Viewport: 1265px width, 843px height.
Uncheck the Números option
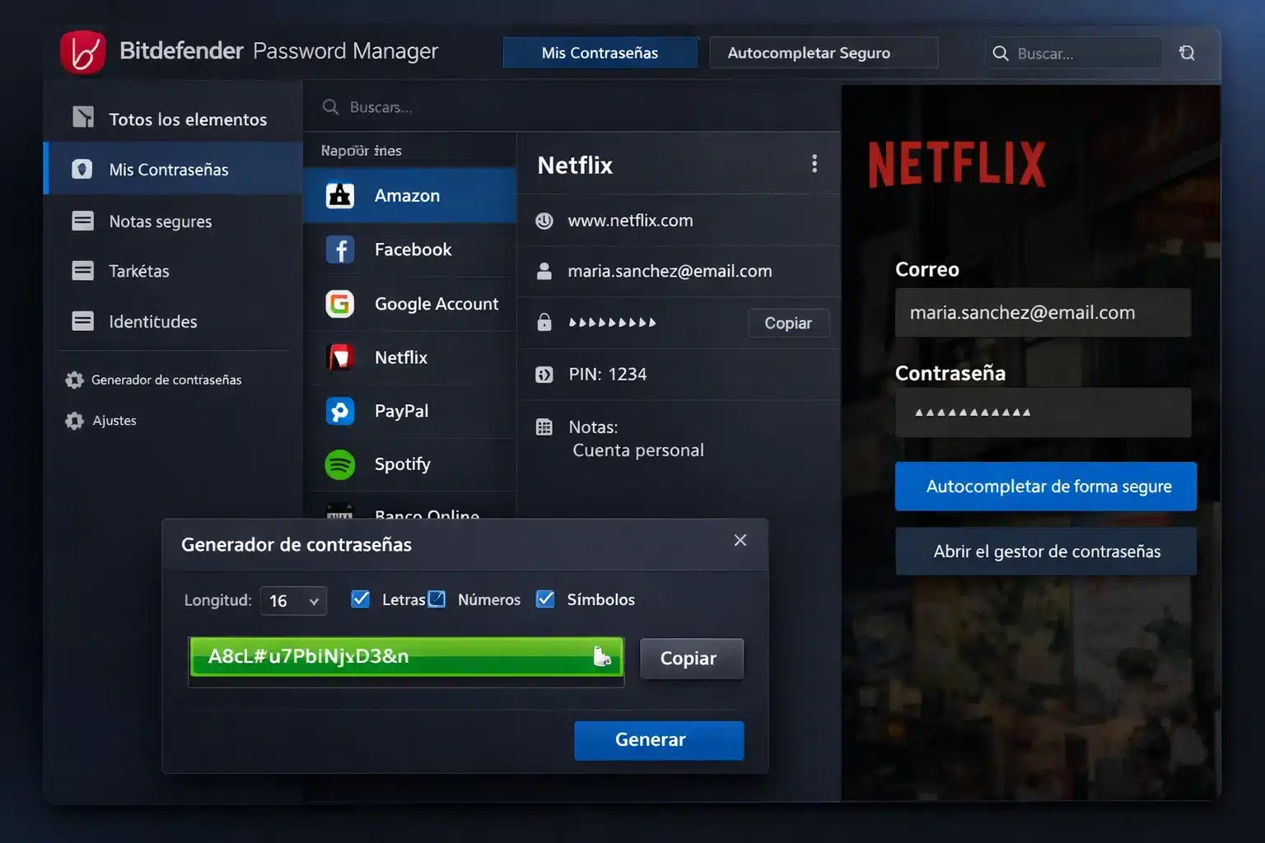click(x=436, y=598)
